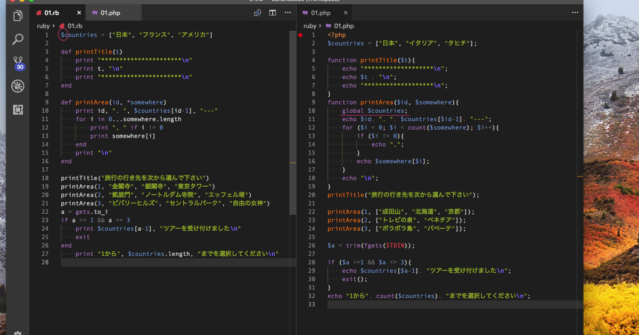The width and height of the screenshot is (639, 335).
Task: Click the Open Changes icon in left editor
Action: 258,13
